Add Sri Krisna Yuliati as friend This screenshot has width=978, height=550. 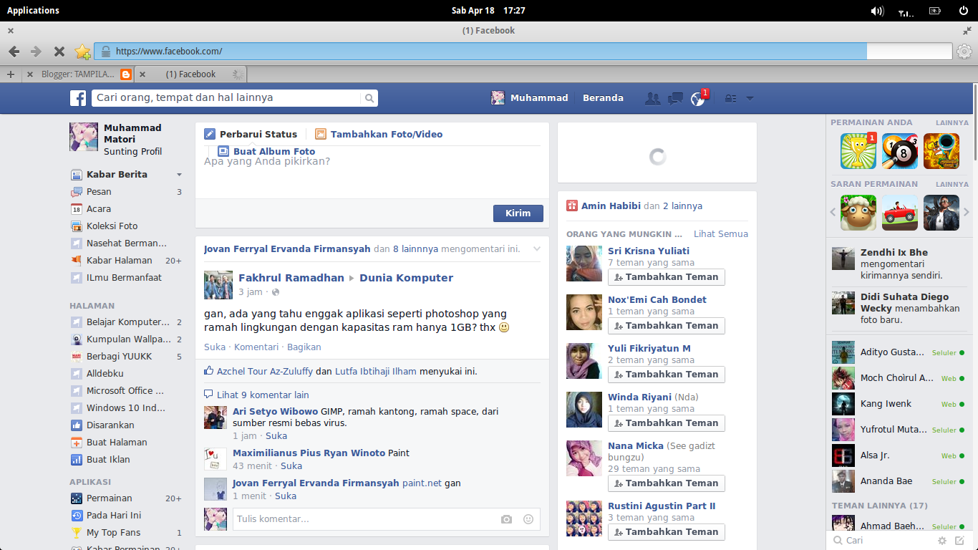click(x=667, y=277)
